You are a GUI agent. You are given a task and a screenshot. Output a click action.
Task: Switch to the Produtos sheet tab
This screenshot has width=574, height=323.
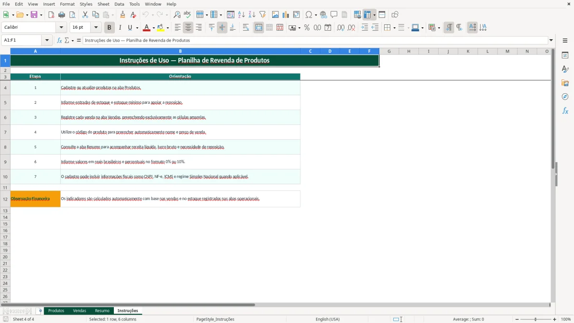tap(56, 311)
